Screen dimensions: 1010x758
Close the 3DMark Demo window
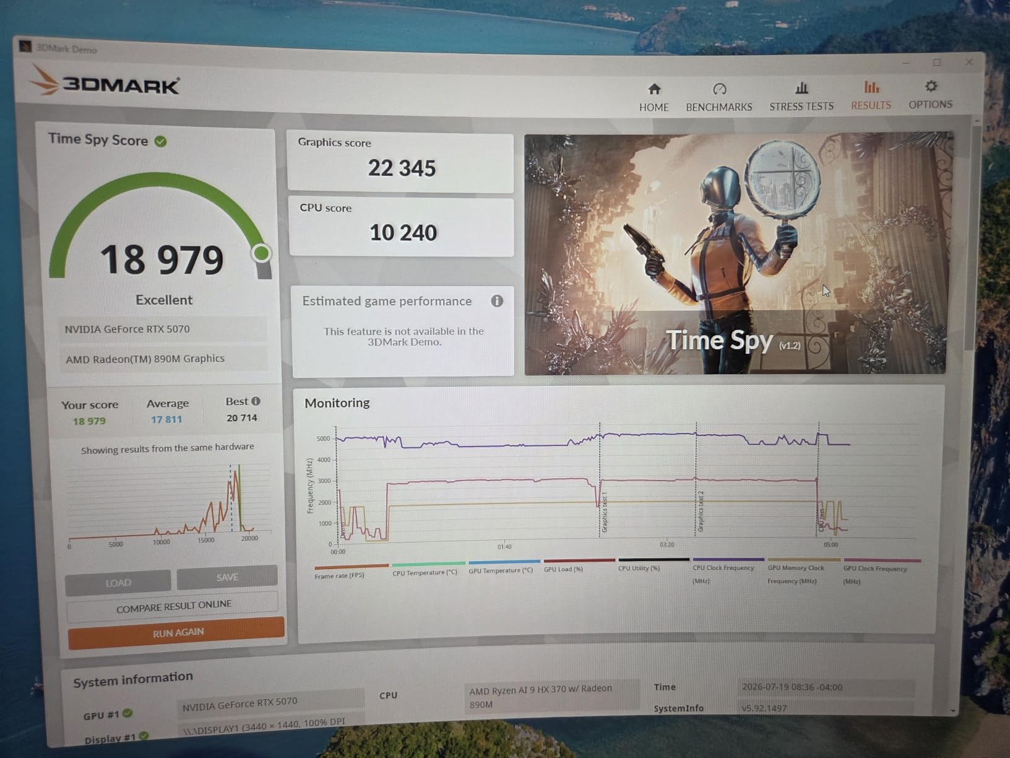[x=969, y=62]
